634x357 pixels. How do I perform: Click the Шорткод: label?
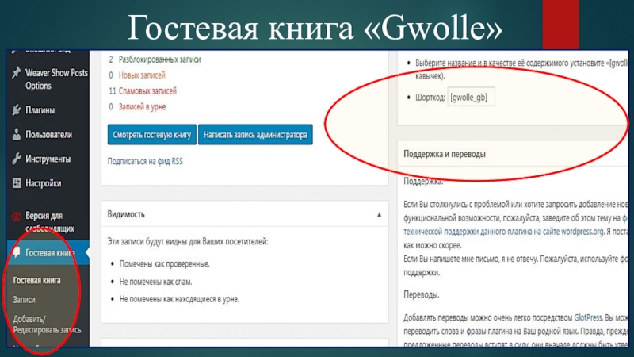pyautogui.click(x=430, y=98)
